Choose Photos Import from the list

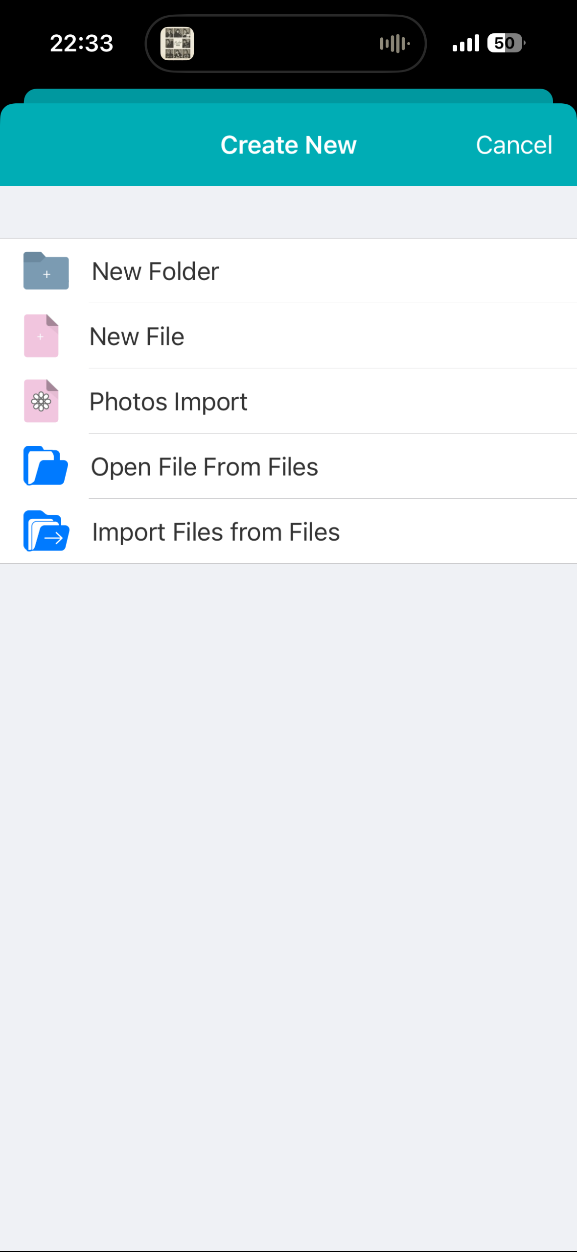tap(168, 402)
